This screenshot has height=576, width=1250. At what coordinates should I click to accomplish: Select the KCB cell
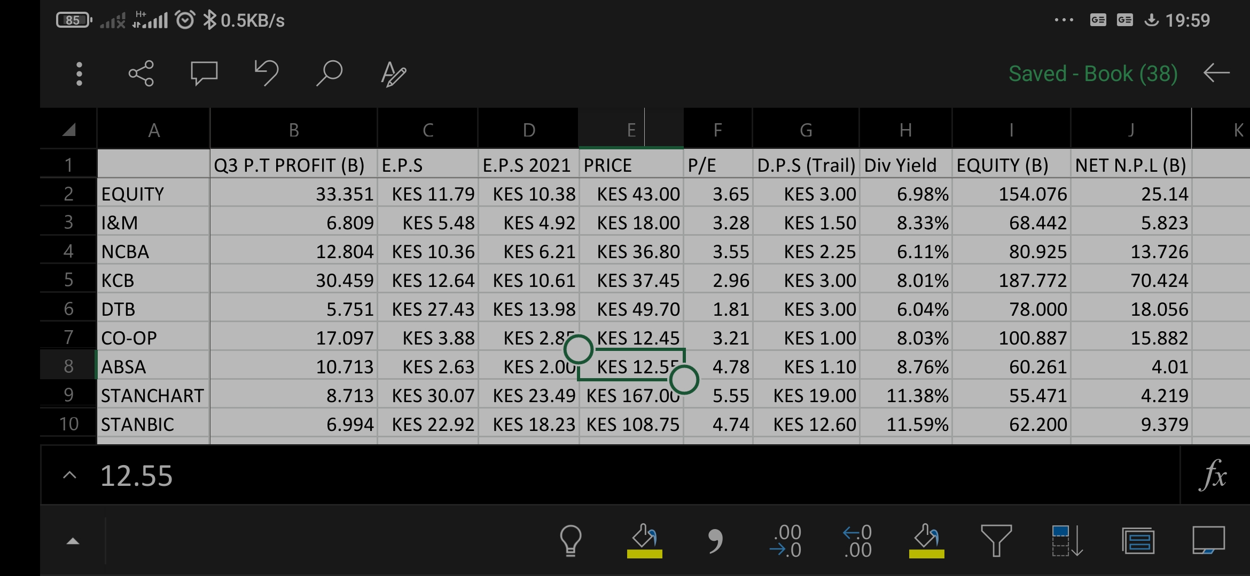[x=154, y=280]
